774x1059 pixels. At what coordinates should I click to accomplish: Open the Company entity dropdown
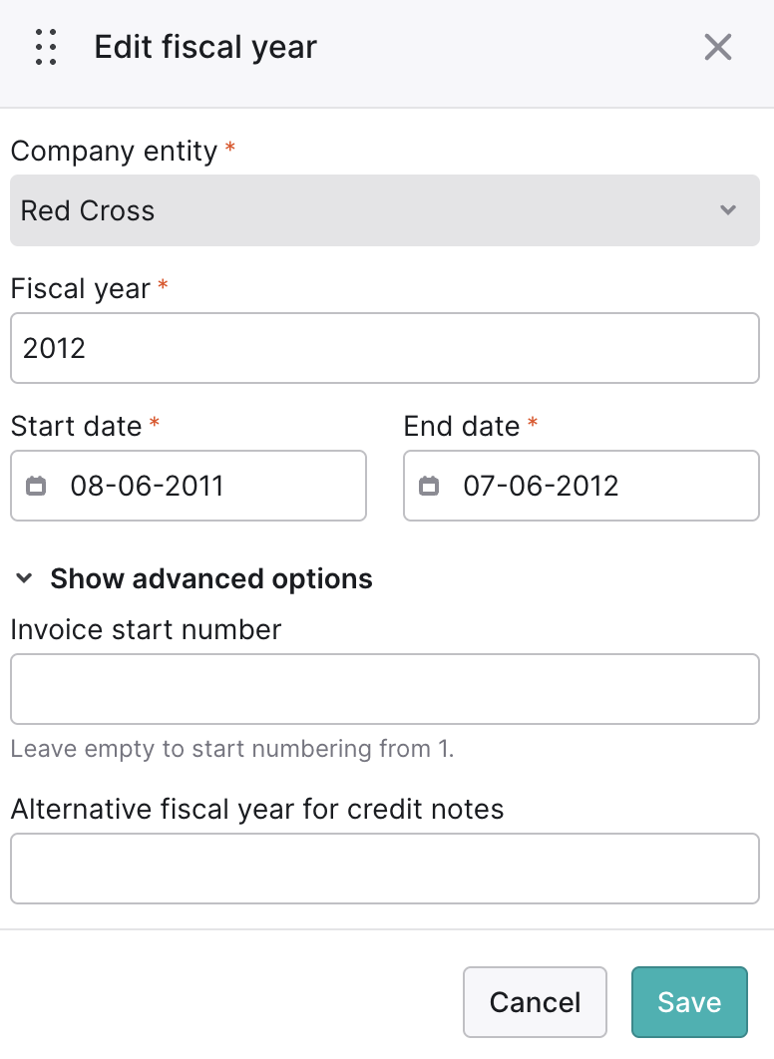point(385,210)
